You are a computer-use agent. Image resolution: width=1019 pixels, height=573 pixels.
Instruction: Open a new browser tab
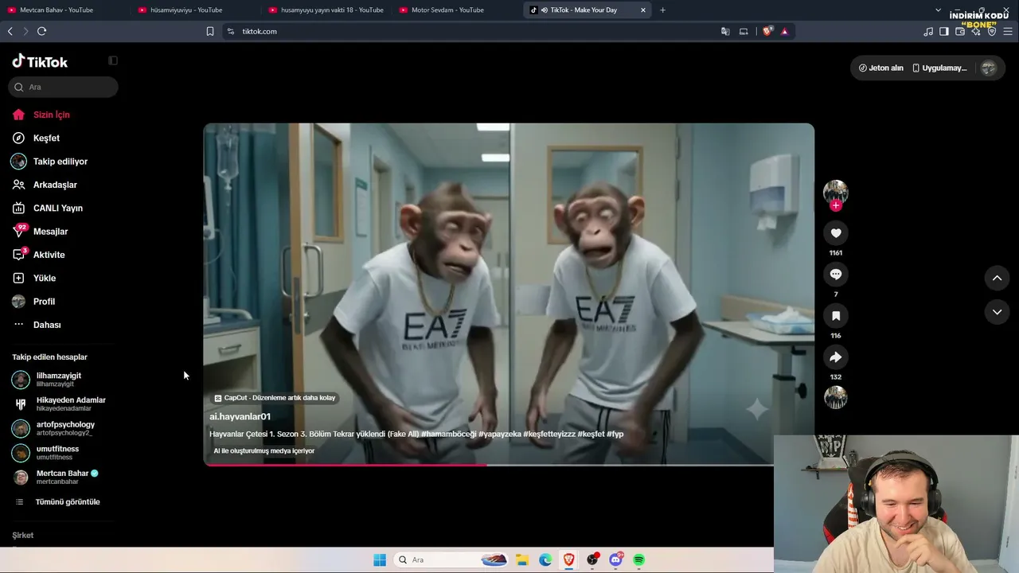pos(662,10)
